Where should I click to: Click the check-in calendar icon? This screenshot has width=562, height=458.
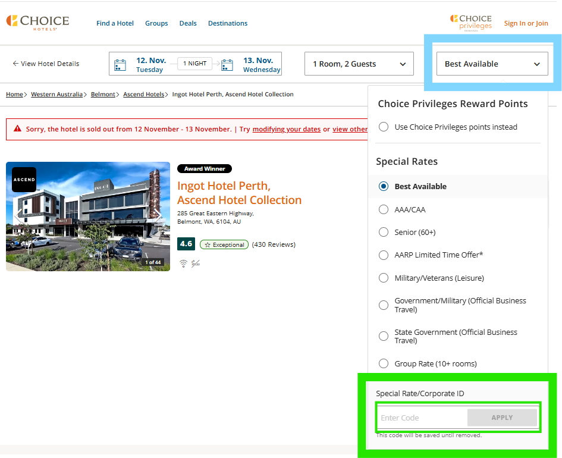120,65
